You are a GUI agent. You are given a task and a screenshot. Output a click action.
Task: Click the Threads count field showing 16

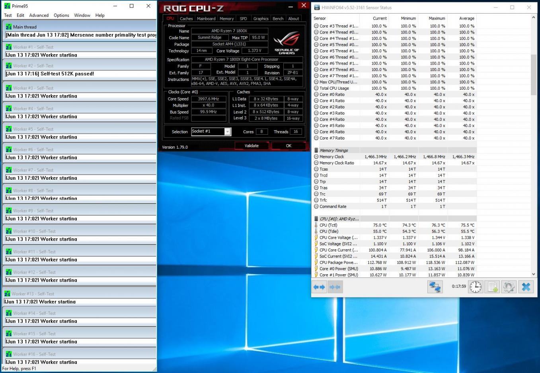tap(296, 132)
